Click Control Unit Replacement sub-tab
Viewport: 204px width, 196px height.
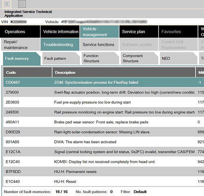[x=178, y=44]
